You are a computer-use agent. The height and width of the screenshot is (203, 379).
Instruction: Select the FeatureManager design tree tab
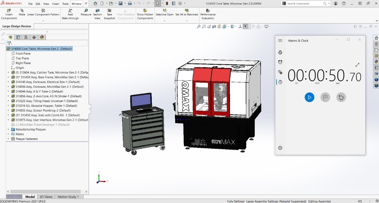pyautogui.click(x=10, y=37)
